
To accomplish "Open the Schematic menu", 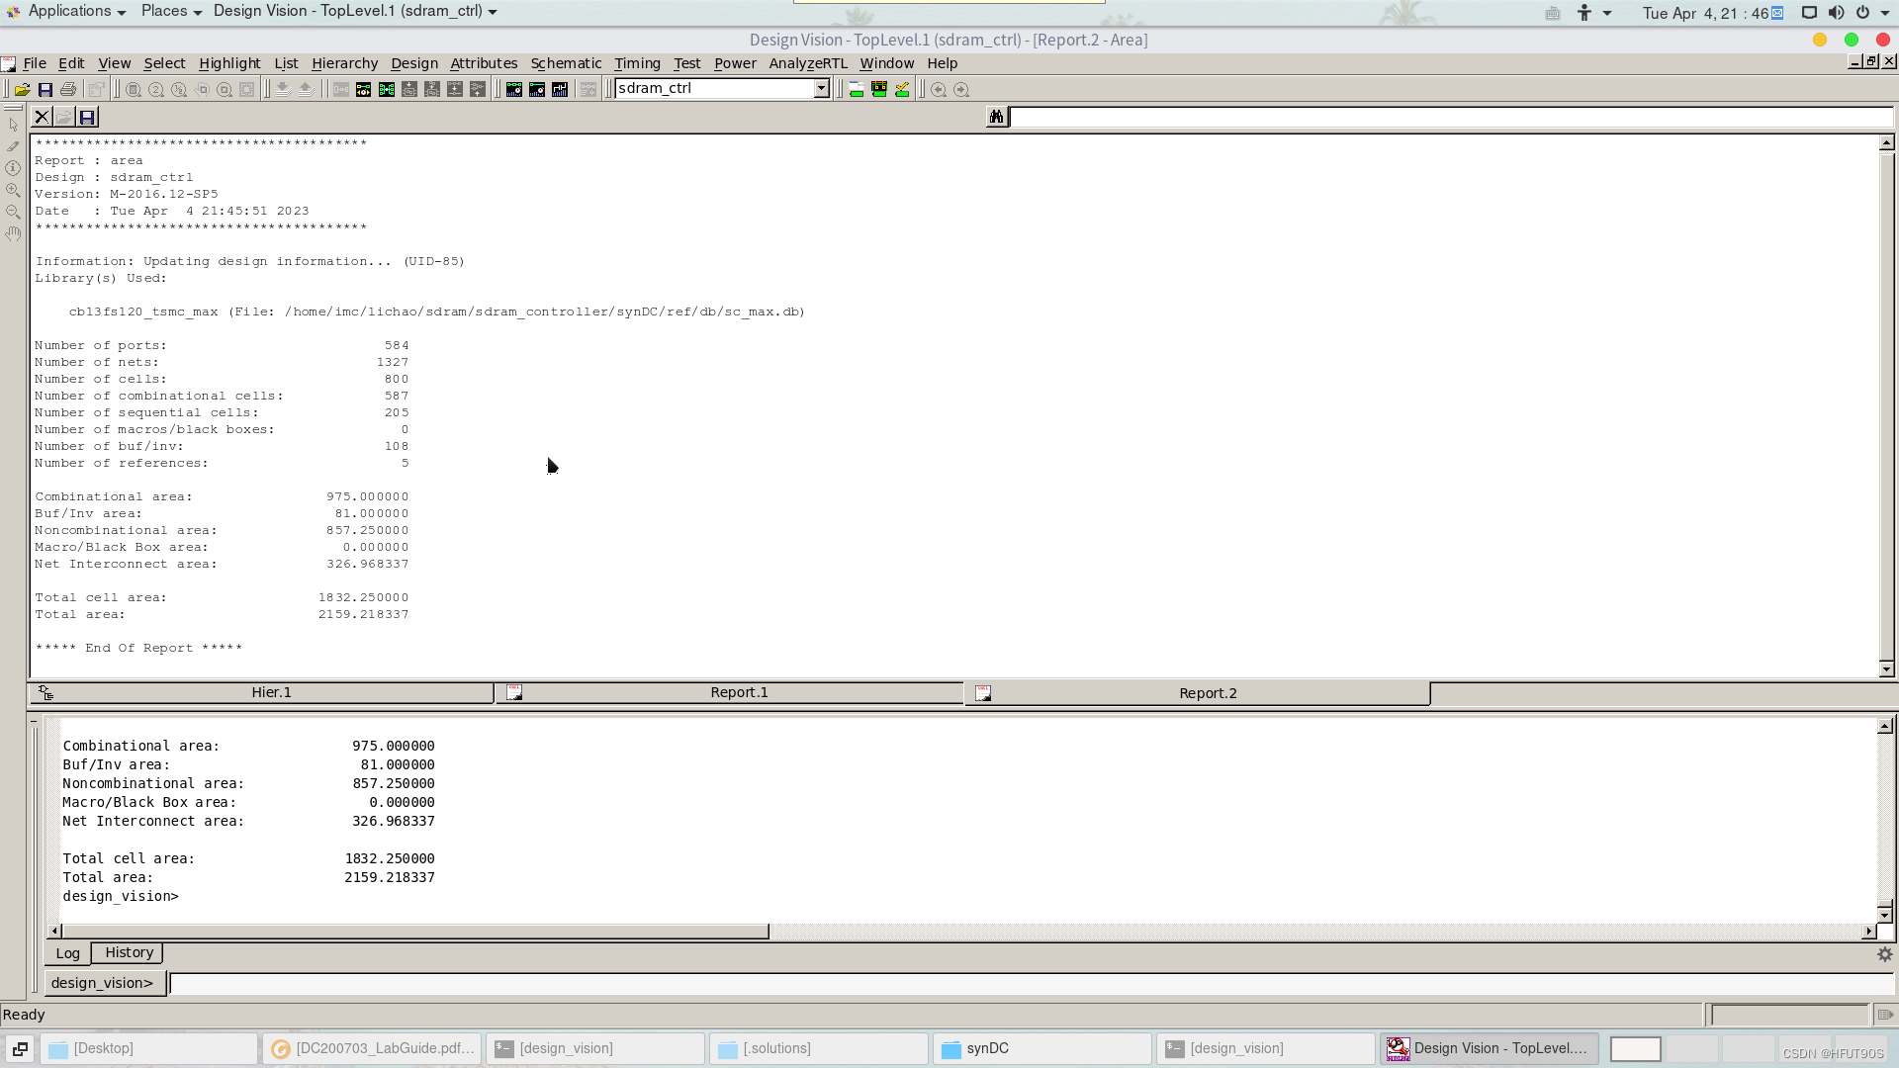I will [x=565, y=61].
